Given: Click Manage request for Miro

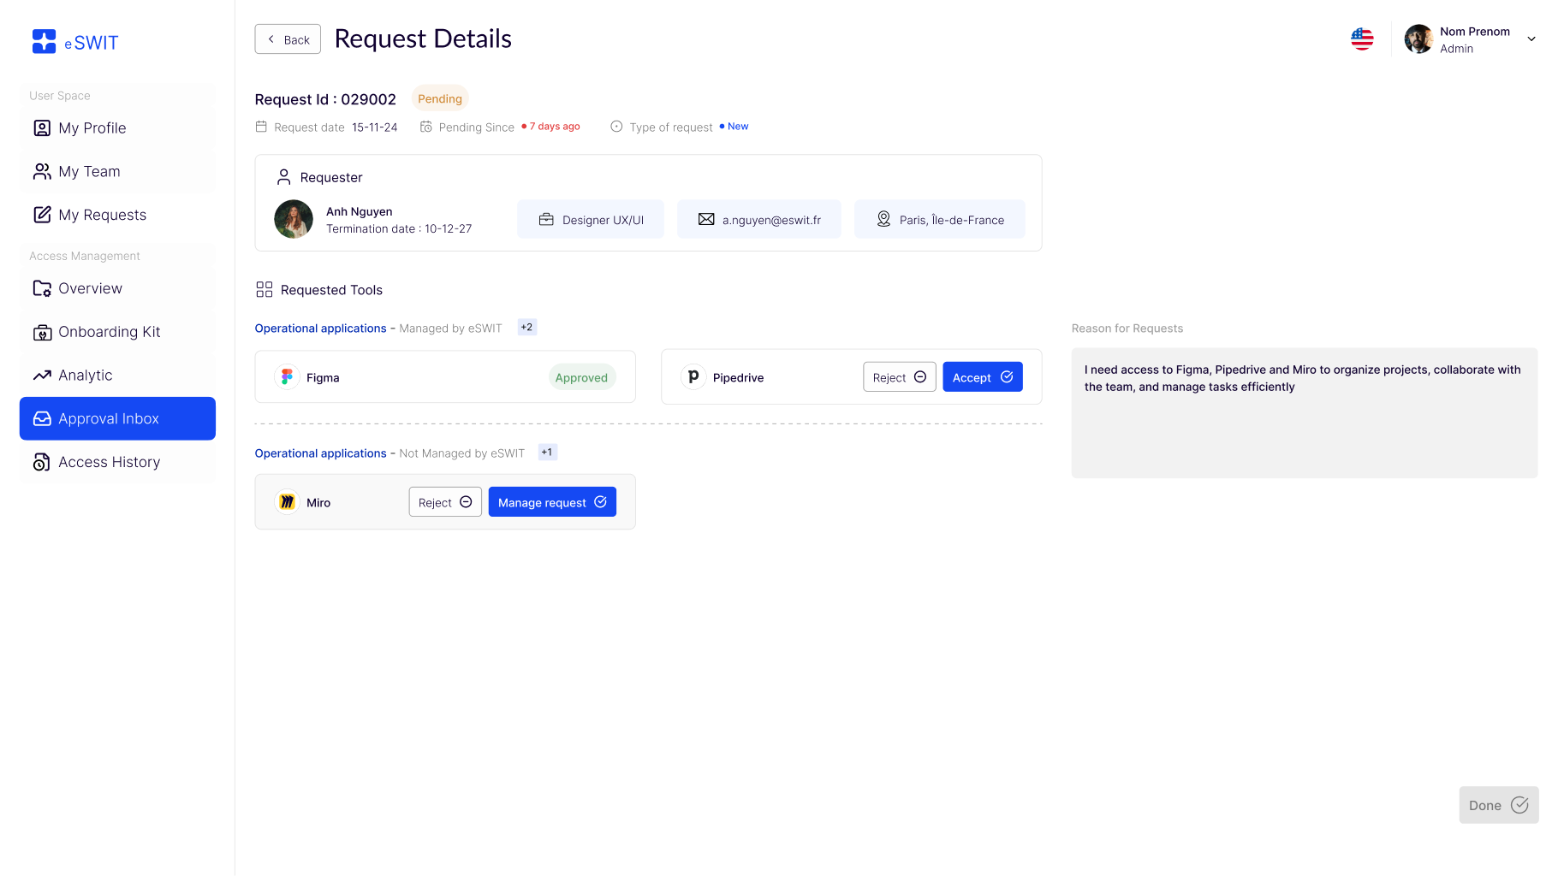Looking at the screenshot, I should coord(551,502).
